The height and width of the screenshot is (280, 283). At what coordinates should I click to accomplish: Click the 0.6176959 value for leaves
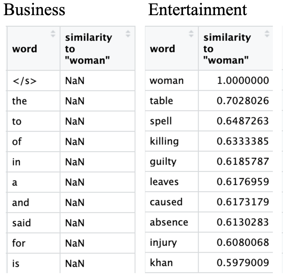[x=243, y=182]
